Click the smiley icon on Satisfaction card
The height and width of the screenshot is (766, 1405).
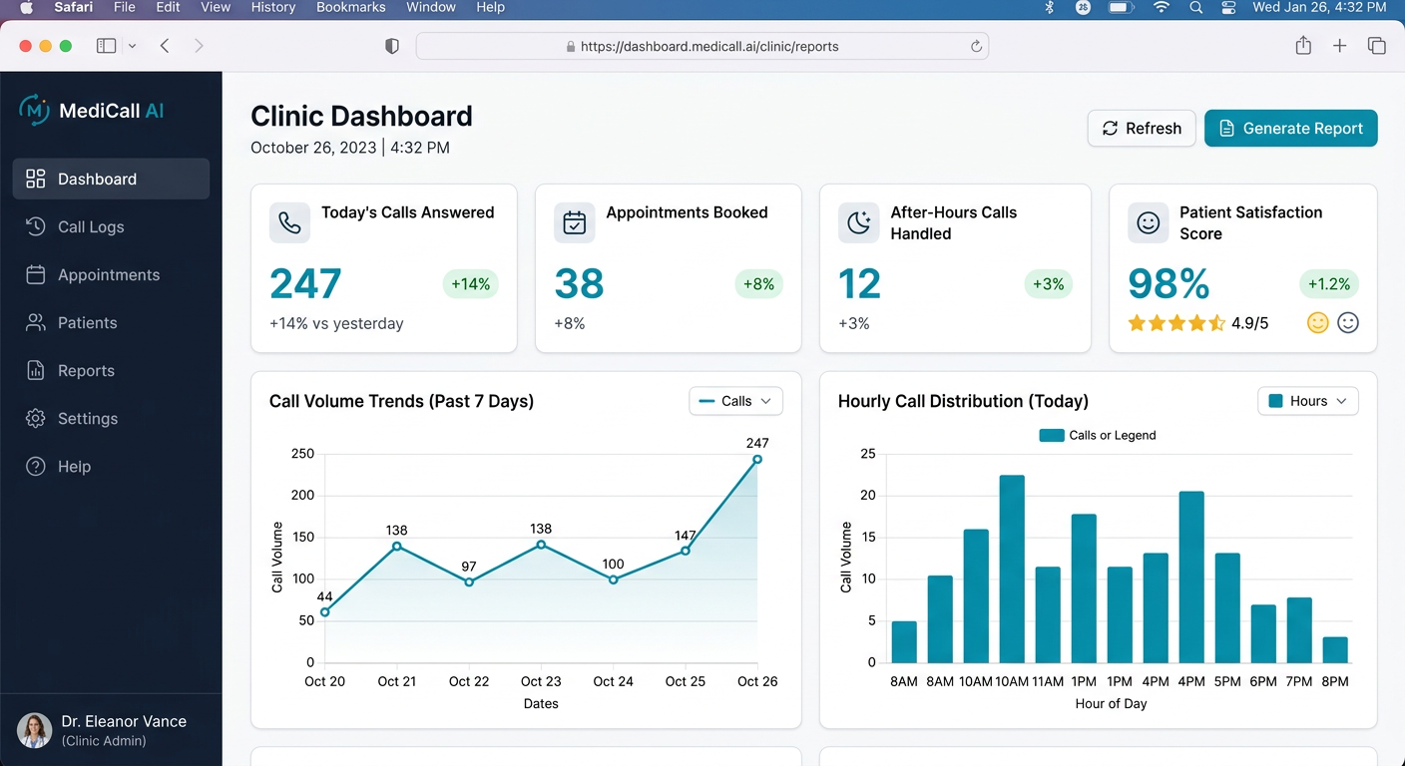[x=1148, y=222]
